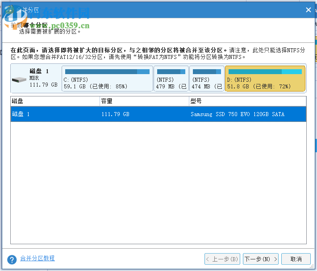The image size is (317, 271).
Task: Close the merge partition dialog
Action: coord(309,10)
